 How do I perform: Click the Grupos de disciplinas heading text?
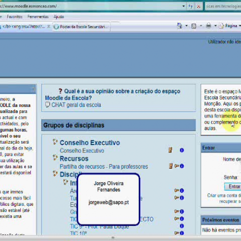click(74, 125)
